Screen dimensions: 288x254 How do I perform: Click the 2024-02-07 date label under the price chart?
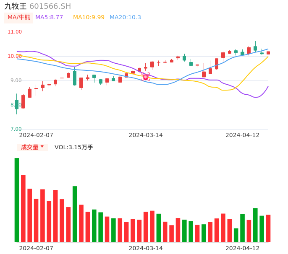point(36,135)
